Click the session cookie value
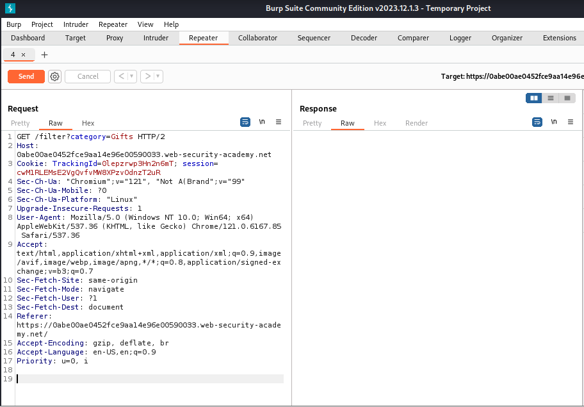Viewport: 584px width, 407px height. (88, 172)
